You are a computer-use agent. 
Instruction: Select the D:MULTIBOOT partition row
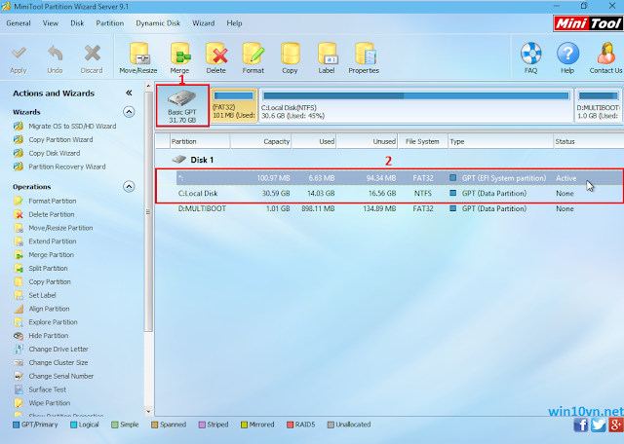pos(399,208)
